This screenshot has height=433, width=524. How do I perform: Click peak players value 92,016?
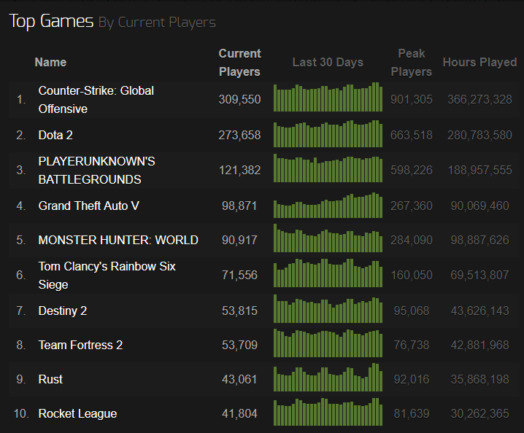click(x=412, y=379)
